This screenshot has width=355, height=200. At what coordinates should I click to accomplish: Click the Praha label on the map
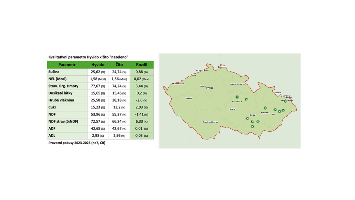click(x=210, y=88)
